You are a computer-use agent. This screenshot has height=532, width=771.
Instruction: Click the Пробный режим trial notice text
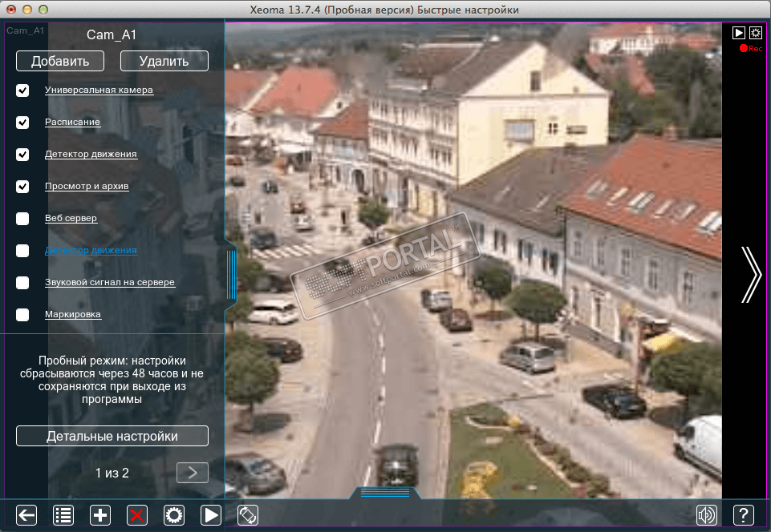point(112,380)
